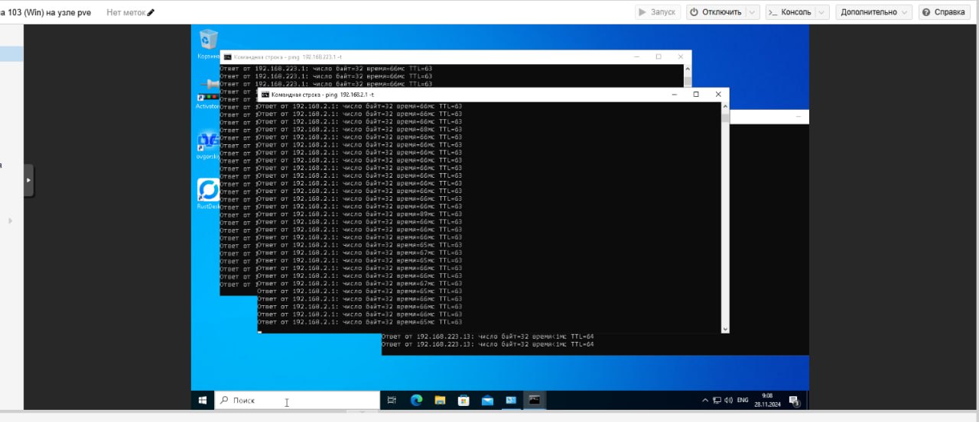Open the notification center icon

coord(794,401)
